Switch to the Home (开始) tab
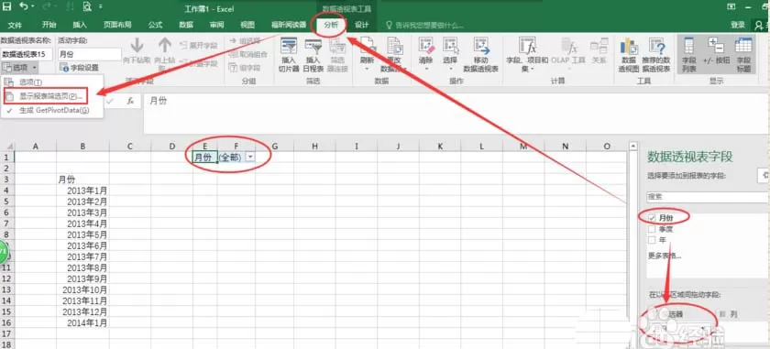The height and width of the screenshot is (349, 770). tap(49, 25)
